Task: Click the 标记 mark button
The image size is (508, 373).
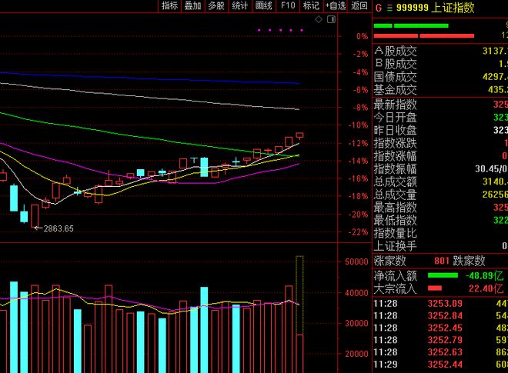Action: click(311, 5)
